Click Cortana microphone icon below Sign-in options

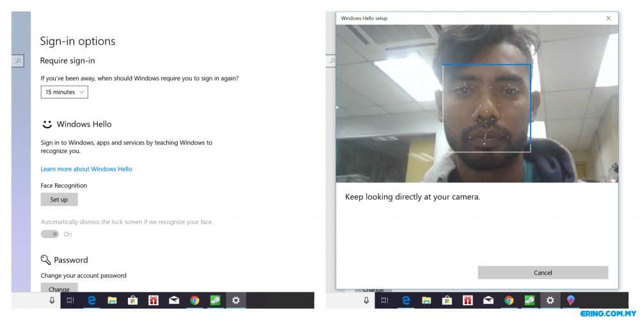pos(52,300)
